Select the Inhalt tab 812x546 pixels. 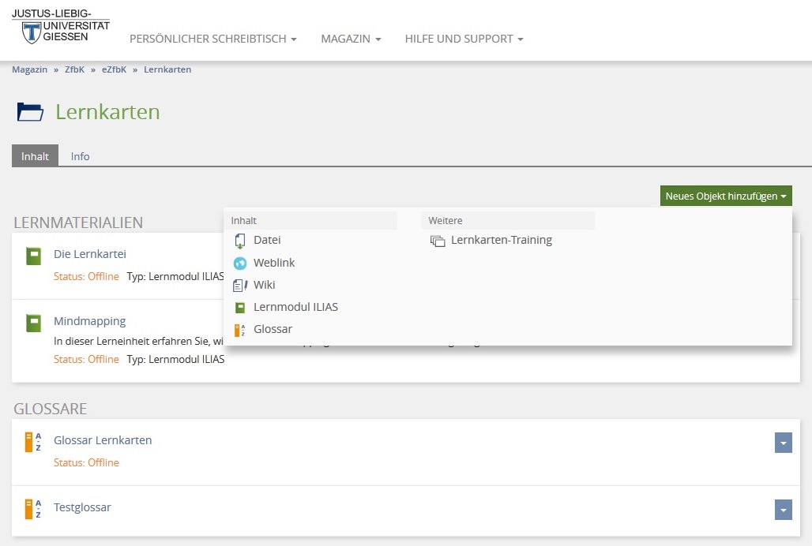coord(35,156)
